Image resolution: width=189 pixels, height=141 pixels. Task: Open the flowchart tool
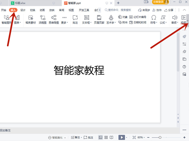(x=42, y=19)
